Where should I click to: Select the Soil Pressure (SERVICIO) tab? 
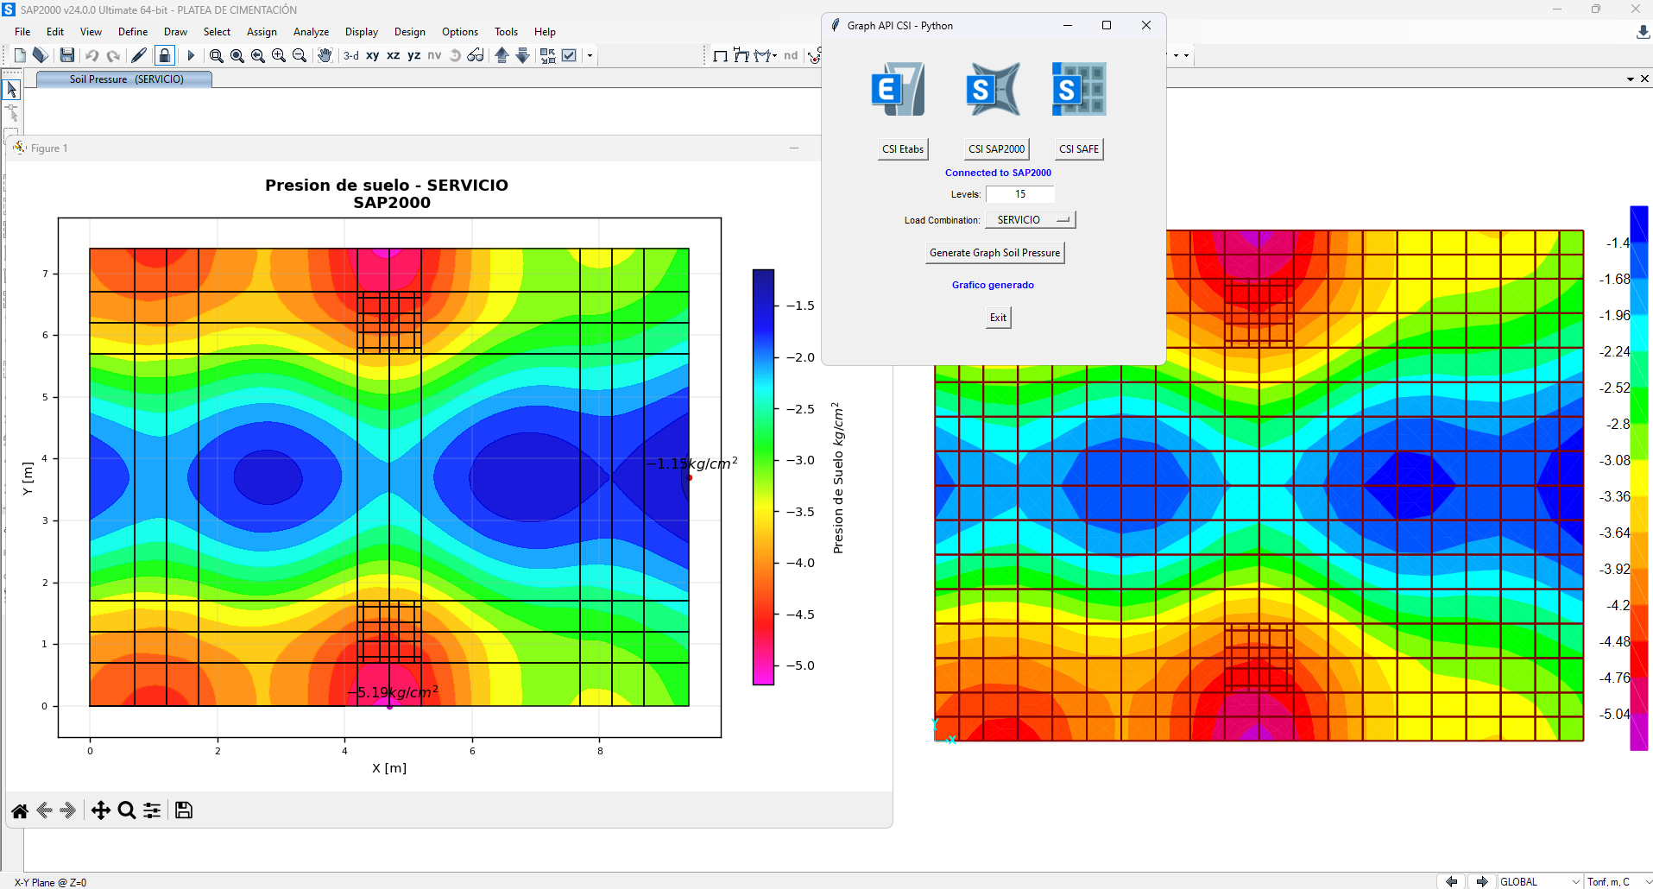[126, 79]
